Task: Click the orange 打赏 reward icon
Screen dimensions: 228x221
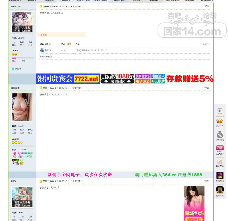Action: click(x=41, y=35)
